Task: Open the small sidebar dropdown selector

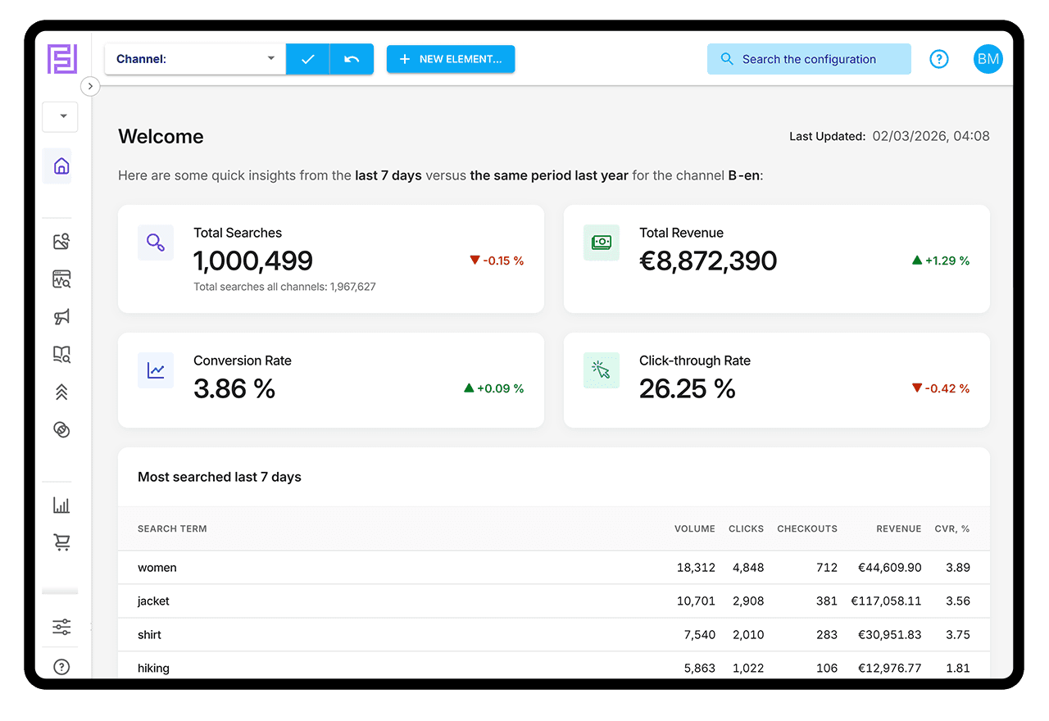Action: click(x=60, y=116)
